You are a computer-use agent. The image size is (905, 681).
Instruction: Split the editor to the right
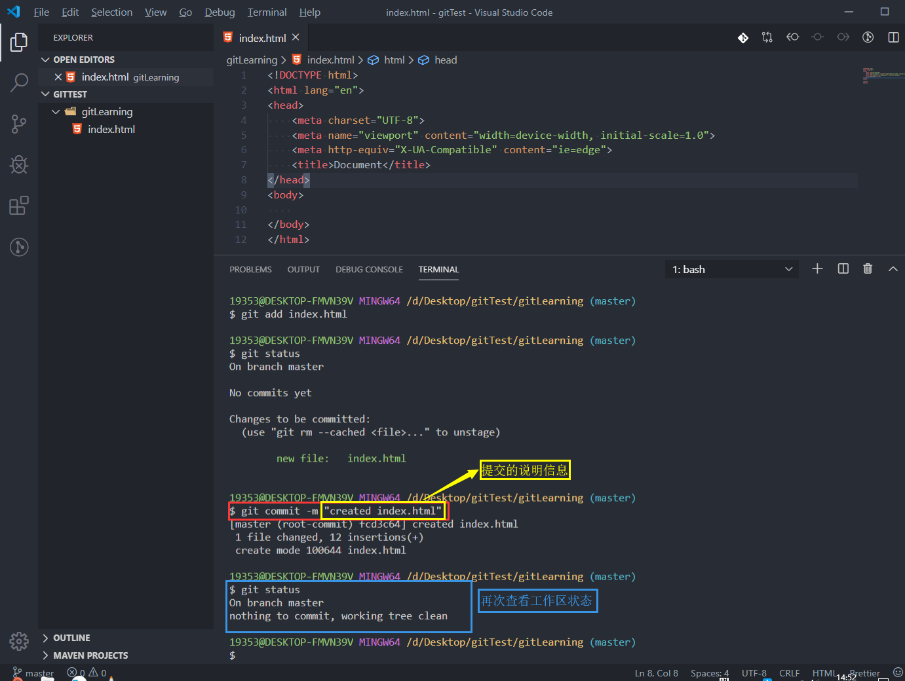click(893, 37)
